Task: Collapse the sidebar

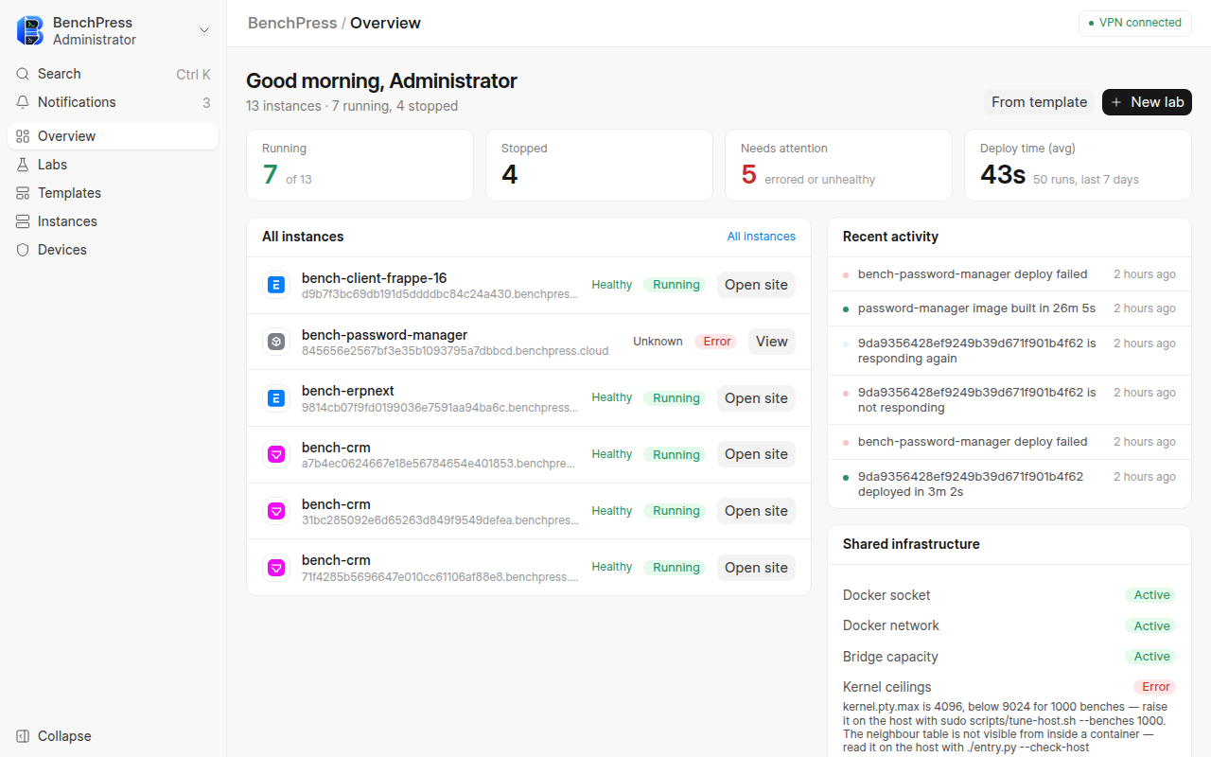Action: point(114,736)
